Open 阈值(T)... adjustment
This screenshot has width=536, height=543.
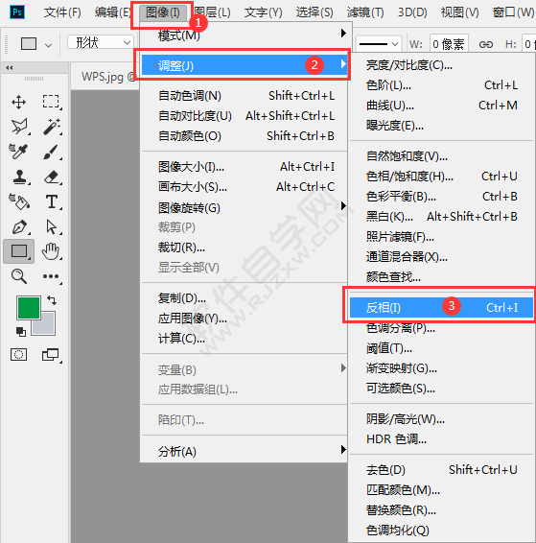pos(441,347)
